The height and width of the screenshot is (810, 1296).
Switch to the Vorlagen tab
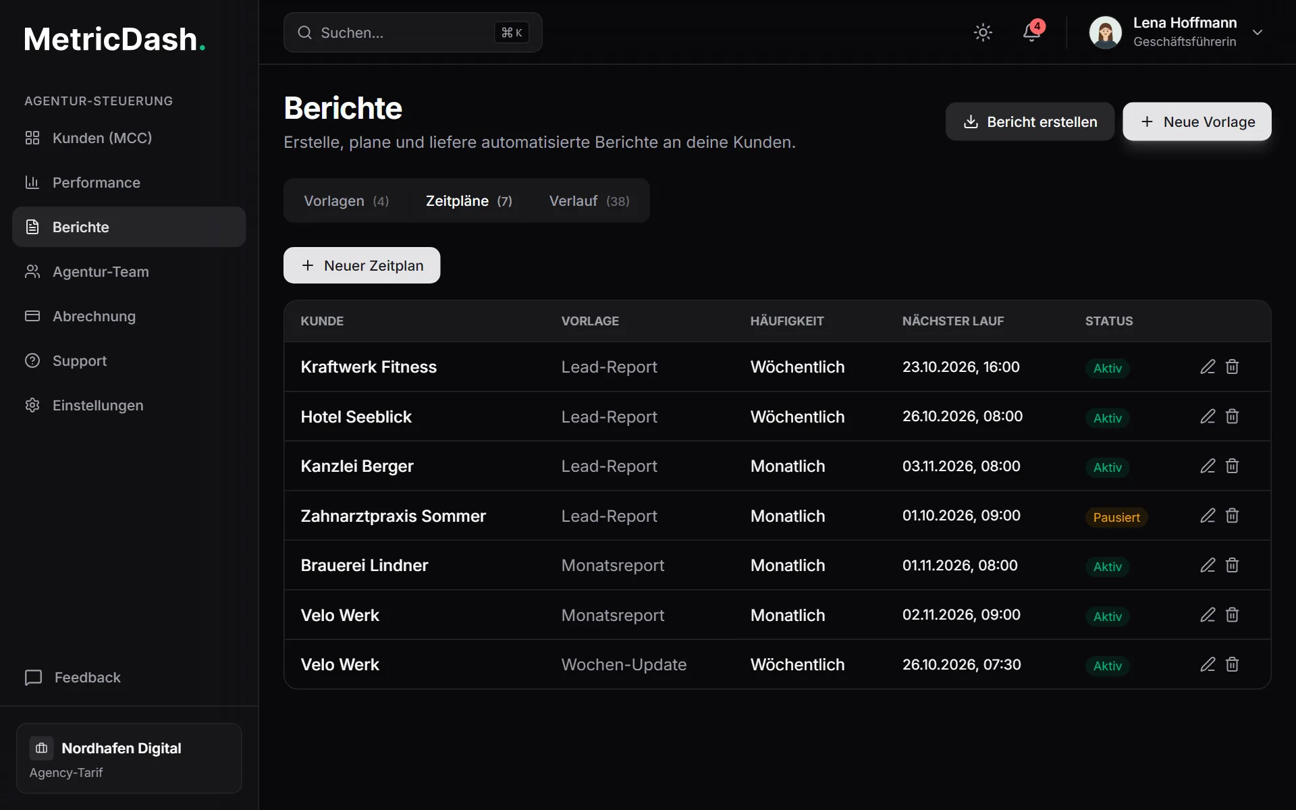(x=346, y=200)
